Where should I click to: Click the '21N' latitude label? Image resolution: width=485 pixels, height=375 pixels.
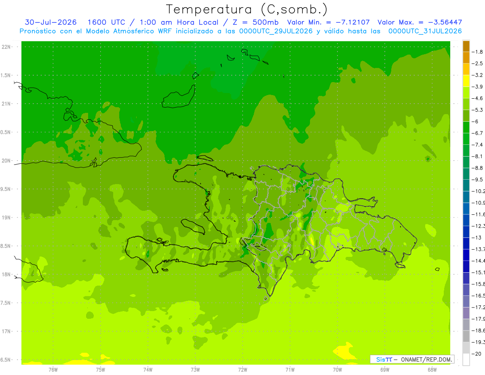point(7,104)
